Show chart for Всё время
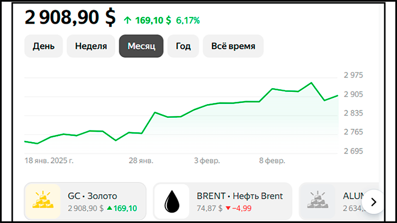The width and height of the screenshot is (397, 223). (233, 46)
